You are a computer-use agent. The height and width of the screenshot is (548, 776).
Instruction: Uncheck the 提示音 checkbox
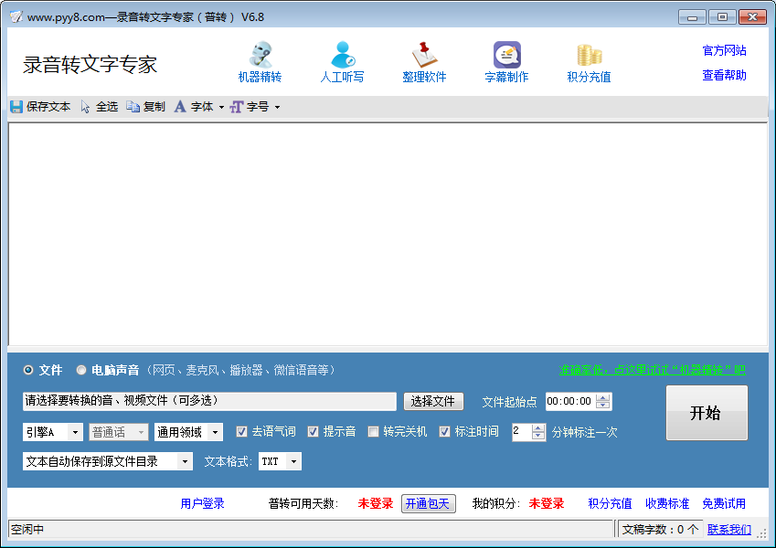point(313,432)
